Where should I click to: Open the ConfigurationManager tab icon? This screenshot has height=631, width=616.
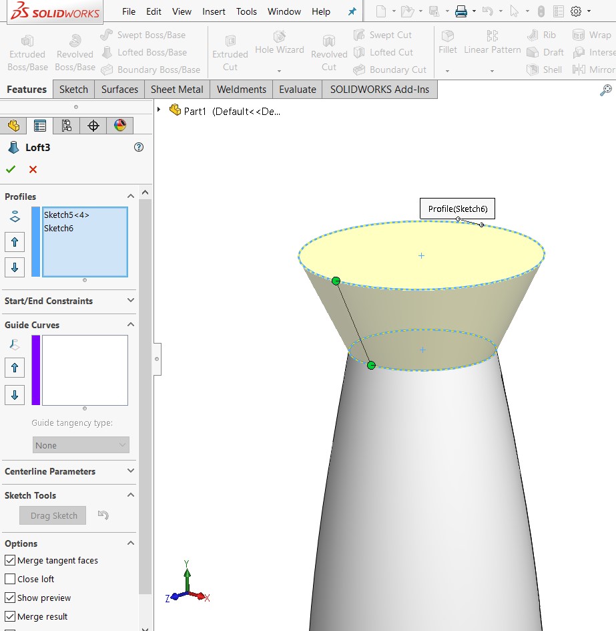pyautogui.click(x=66, y=126)
